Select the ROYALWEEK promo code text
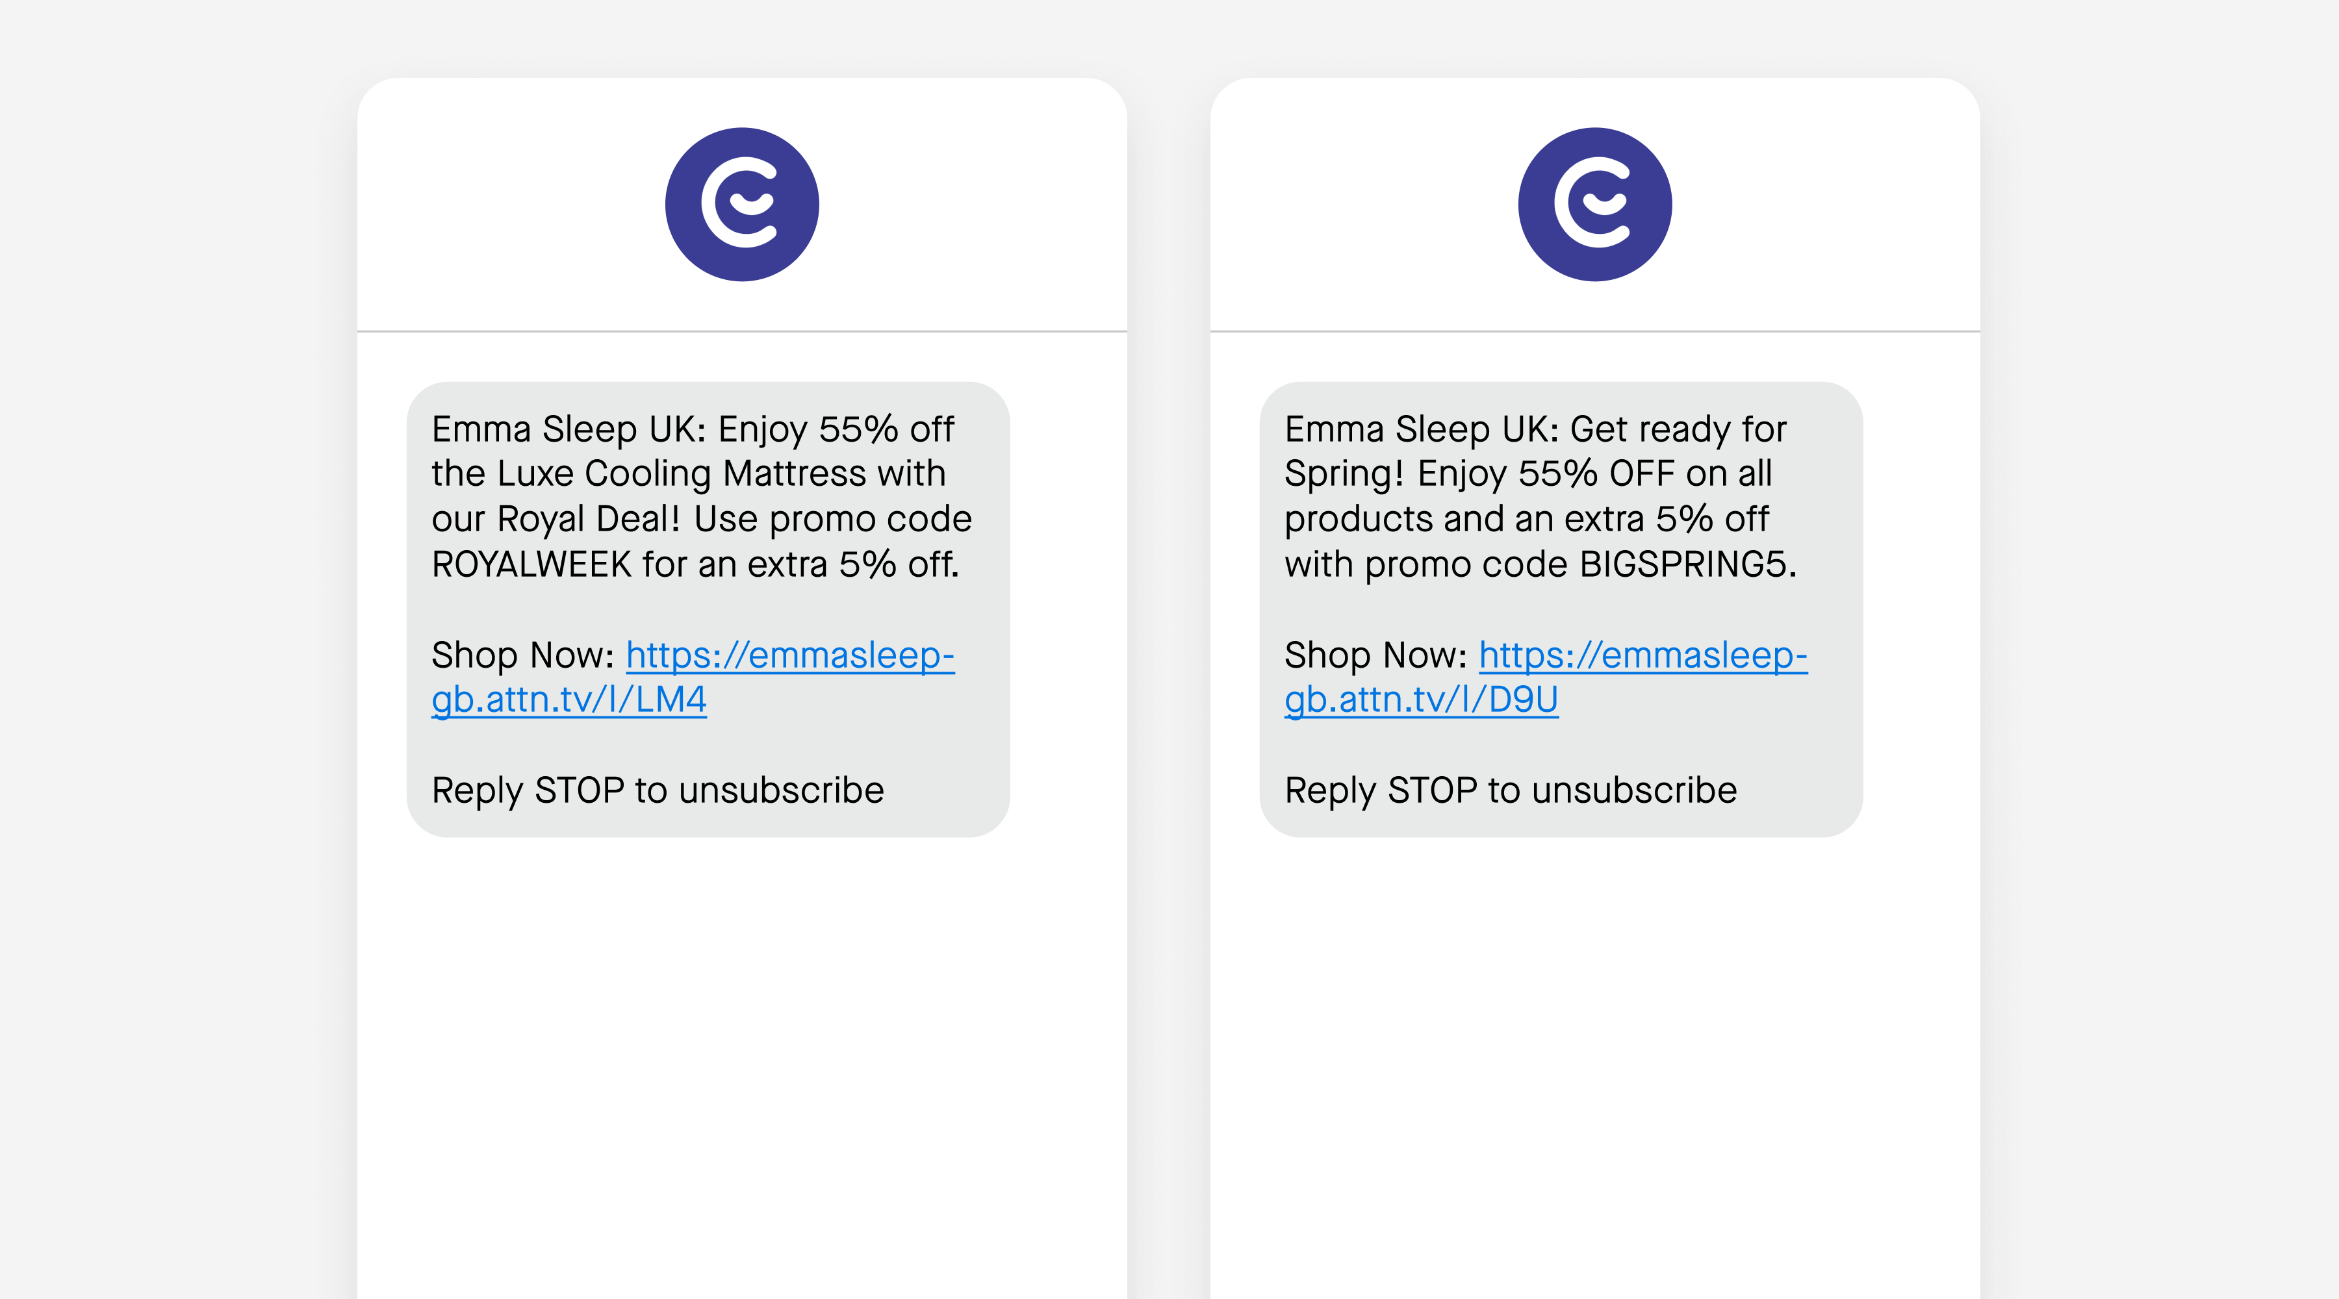2339x1299 pixels. (533, 563)
